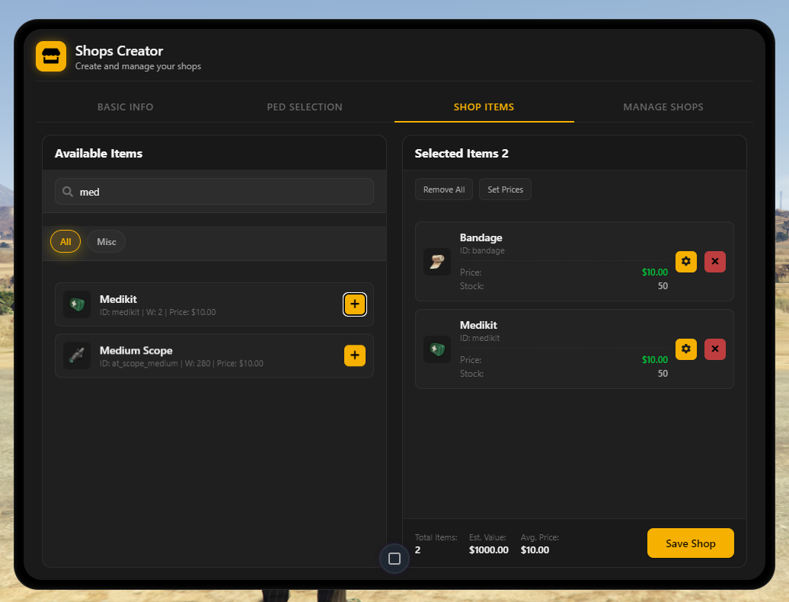Click the Shop Items tab

[484, 107]
